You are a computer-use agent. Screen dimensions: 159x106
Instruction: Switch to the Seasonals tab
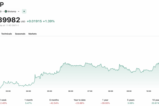(20, 34)
